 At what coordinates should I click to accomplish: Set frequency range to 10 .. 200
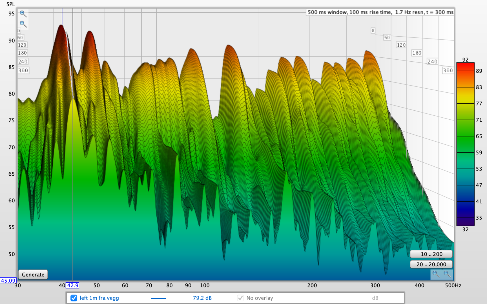(431, 254)
